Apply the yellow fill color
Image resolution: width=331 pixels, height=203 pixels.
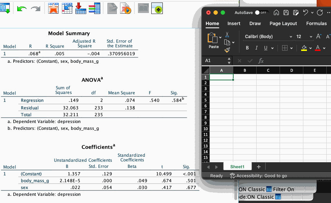pos(304,48)
